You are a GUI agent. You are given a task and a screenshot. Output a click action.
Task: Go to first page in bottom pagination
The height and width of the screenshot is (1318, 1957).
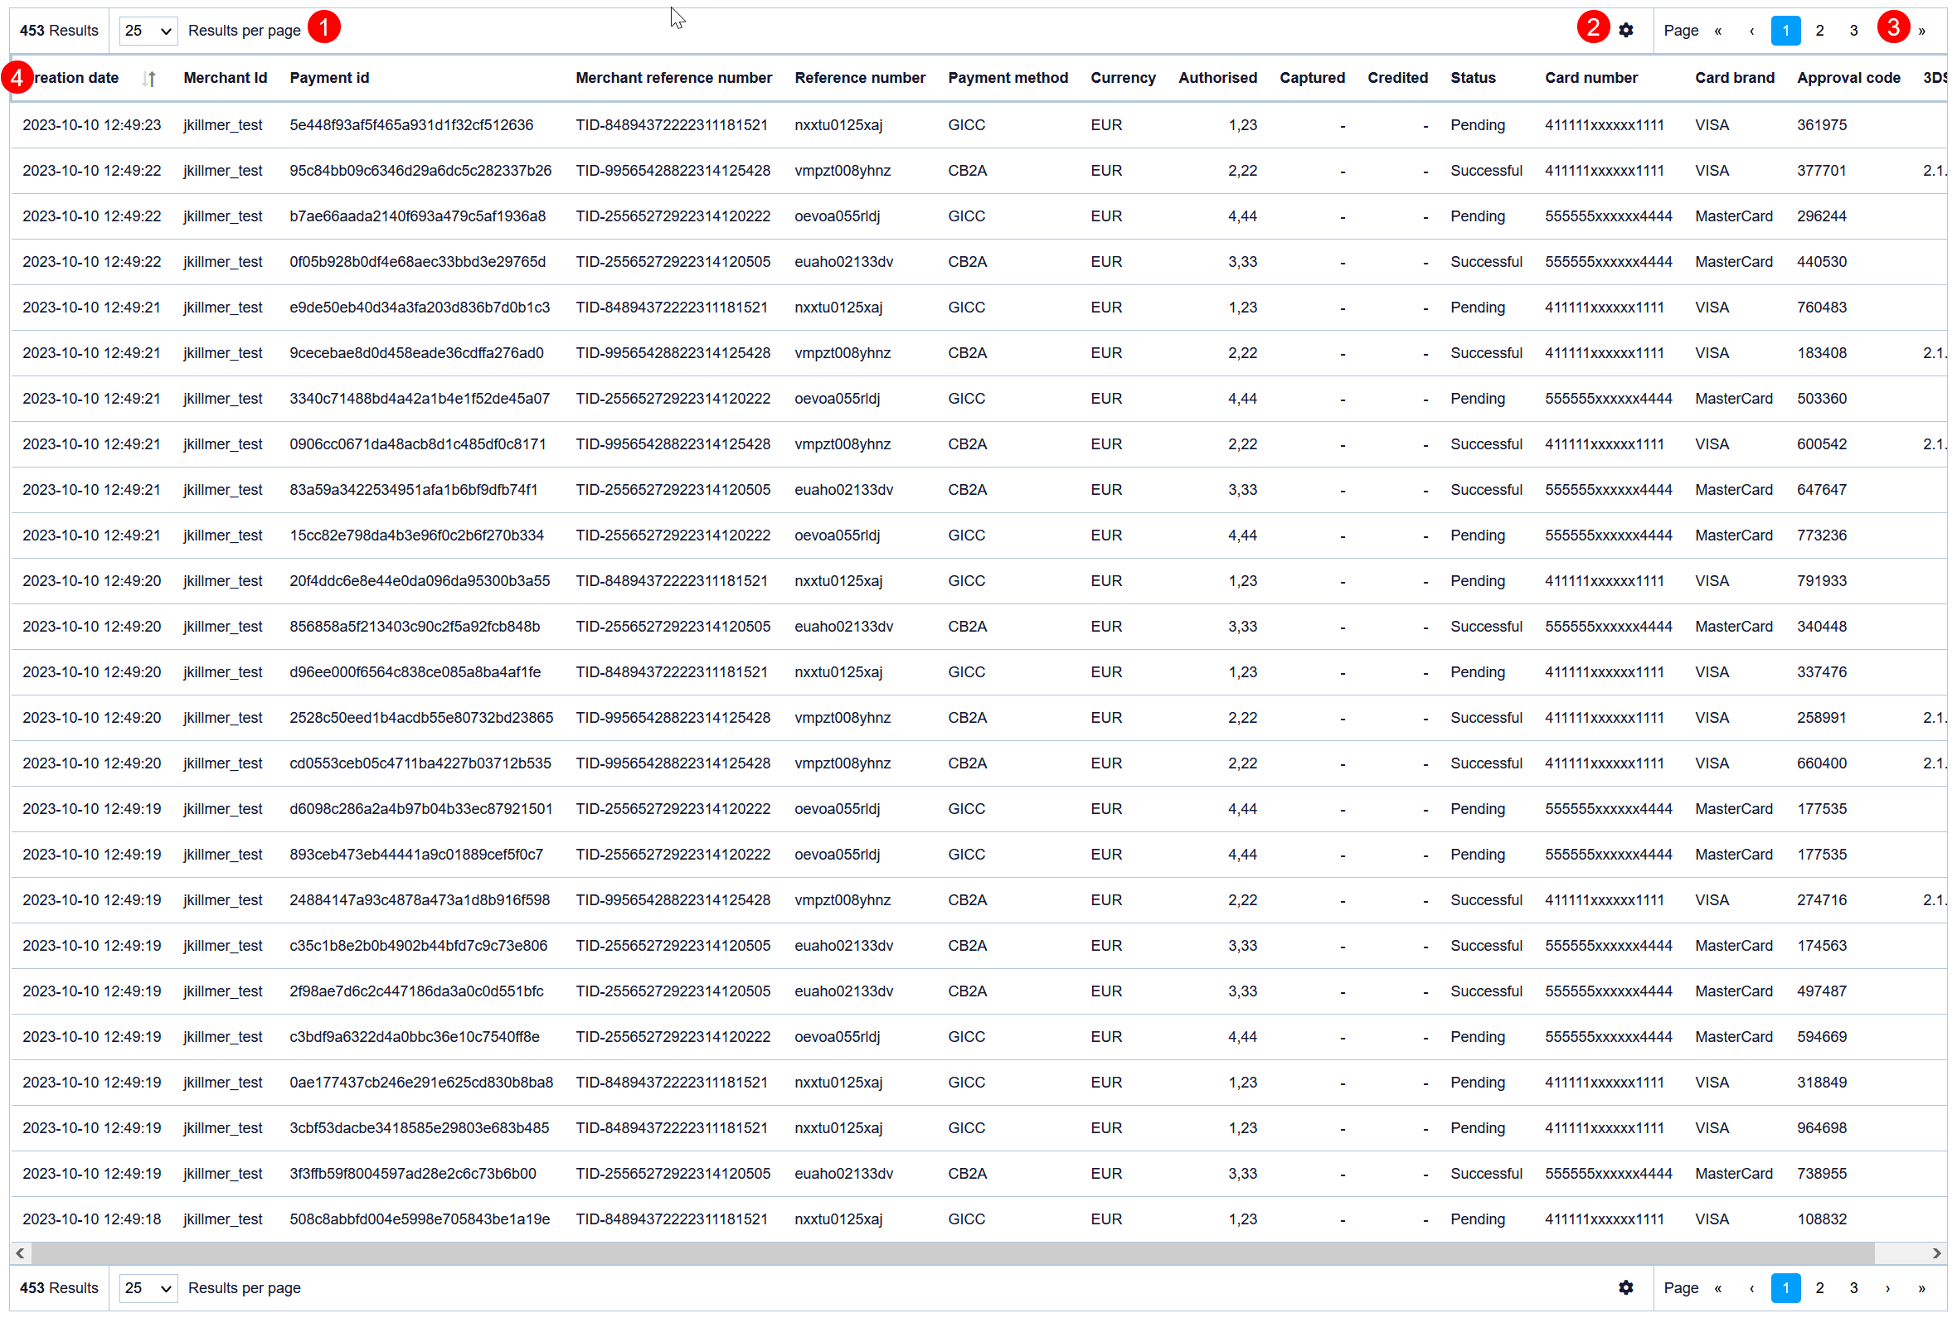pyautogui.click(x=1717, y=1287)
